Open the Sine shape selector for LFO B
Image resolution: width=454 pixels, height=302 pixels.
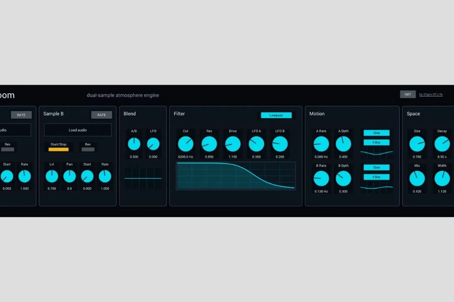point(377,167)
